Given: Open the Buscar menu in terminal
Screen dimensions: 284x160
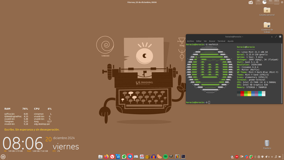Looking at the screenshot, I should [x=212, y=41].
